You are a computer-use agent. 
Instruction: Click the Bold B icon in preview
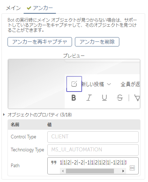(74, 98)
